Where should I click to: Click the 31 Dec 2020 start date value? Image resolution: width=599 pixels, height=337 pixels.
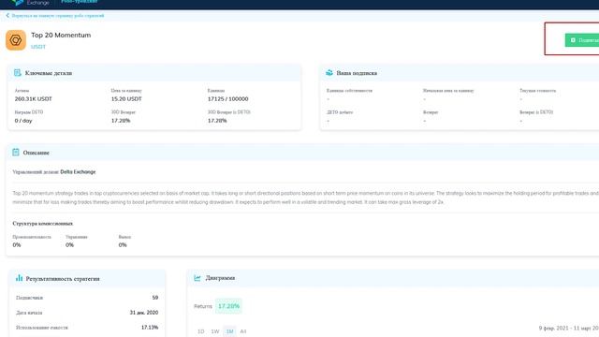[x=143, y=313]
